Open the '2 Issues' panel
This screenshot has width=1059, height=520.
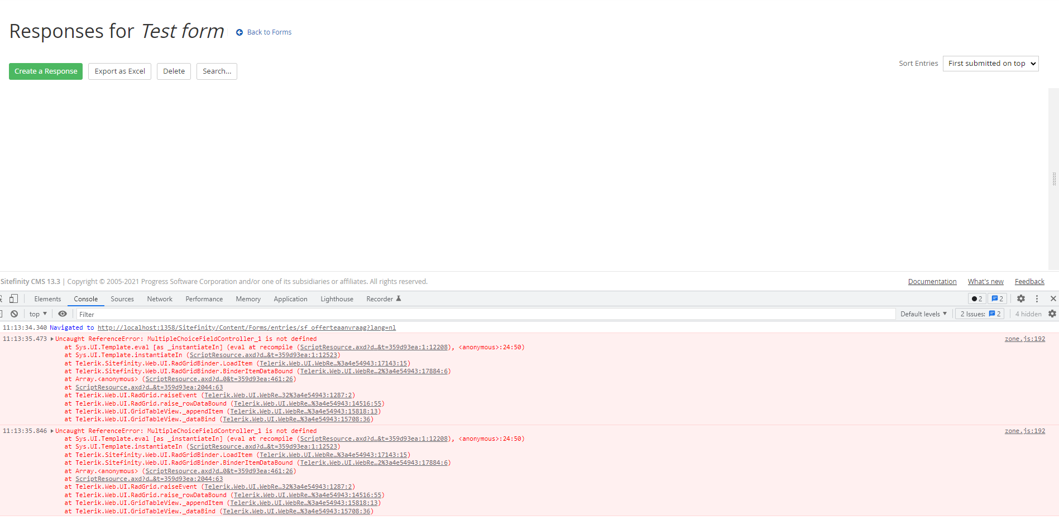[980, 314]
